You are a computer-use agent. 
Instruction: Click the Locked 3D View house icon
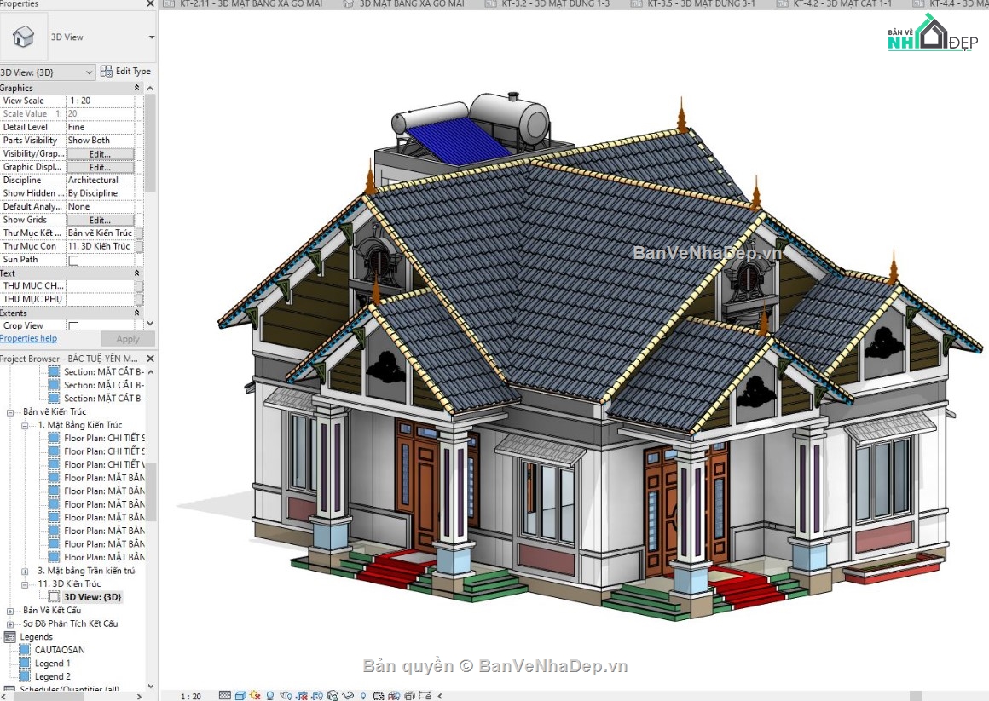click(333, 695)
